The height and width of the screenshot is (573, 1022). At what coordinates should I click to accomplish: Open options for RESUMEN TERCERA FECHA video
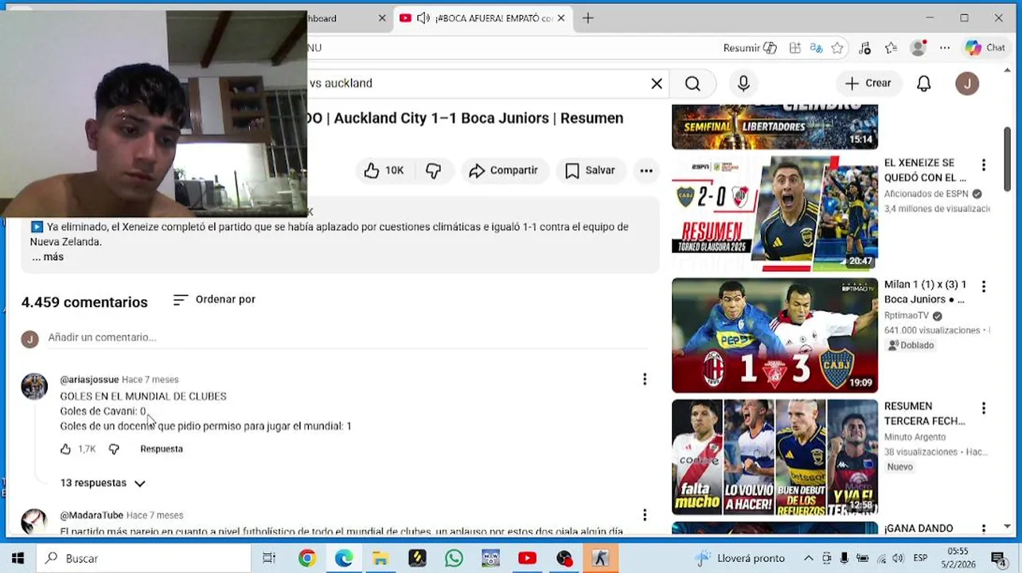(x=984, y=408)
